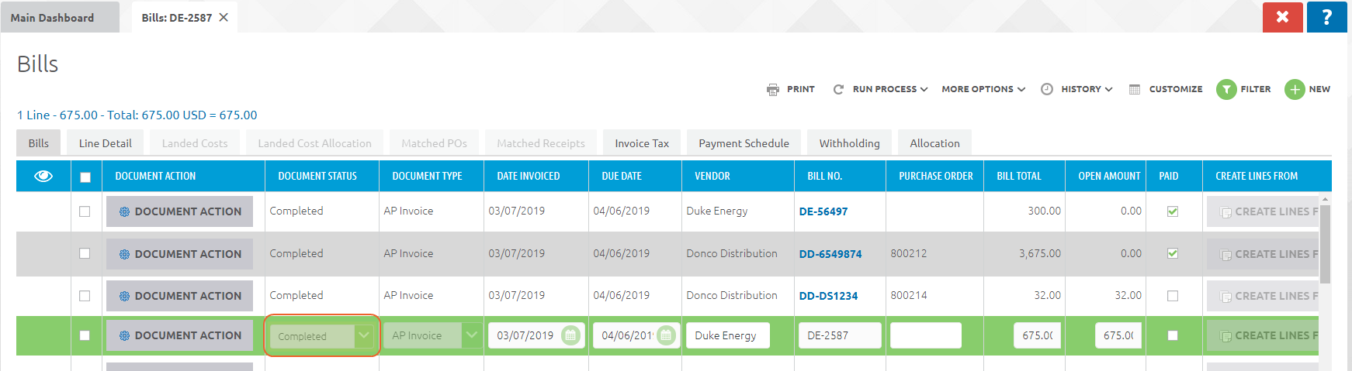Open the Payment Schedule tab

coord(744,143)
